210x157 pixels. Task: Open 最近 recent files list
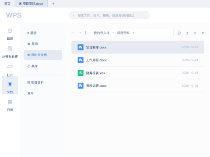[x=32, y=33]
